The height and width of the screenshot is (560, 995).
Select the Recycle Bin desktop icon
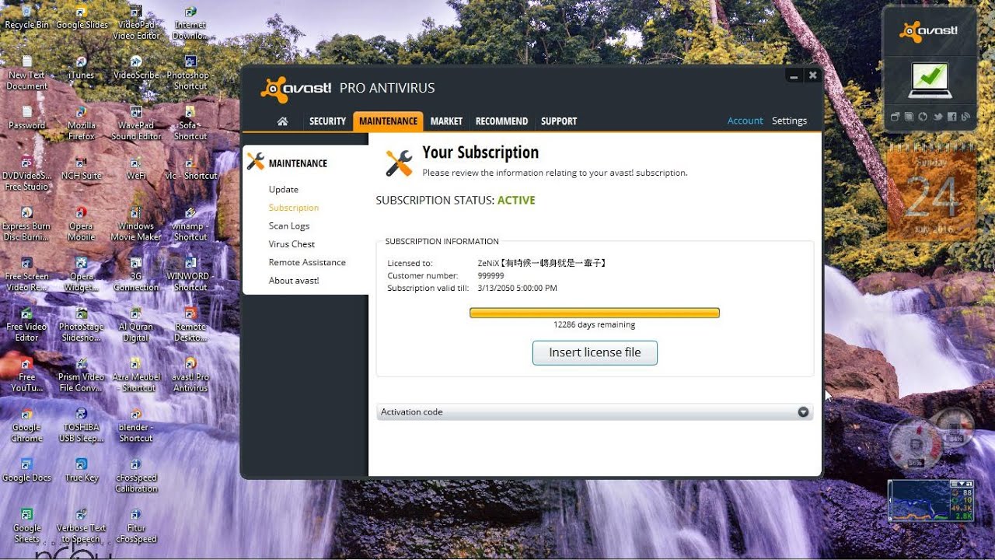point(26,19)
